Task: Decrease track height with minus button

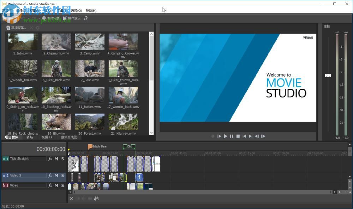Action: (349, 187)
